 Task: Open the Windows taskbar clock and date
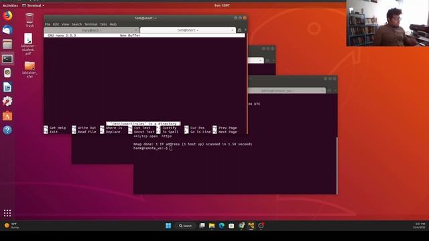[x=419, y=226]
